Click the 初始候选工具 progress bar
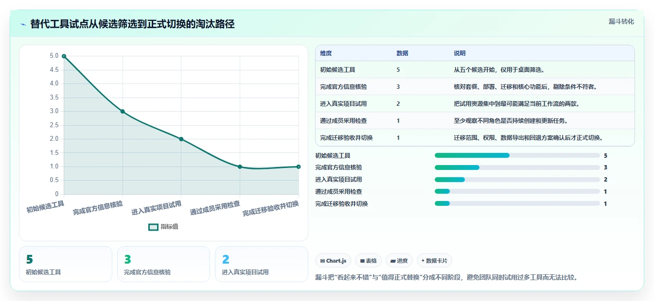The image size is (654, 301). [517, 155]
